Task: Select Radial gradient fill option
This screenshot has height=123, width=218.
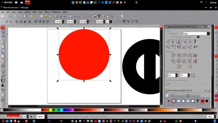Action: point(183,101)
